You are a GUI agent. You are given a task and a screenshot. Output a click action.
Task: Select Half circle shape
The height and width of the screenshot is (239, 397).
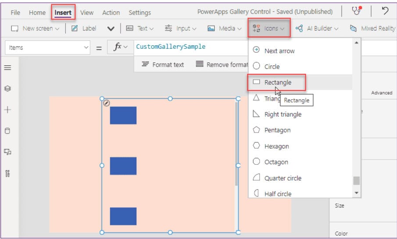click(x=300, y=193)
